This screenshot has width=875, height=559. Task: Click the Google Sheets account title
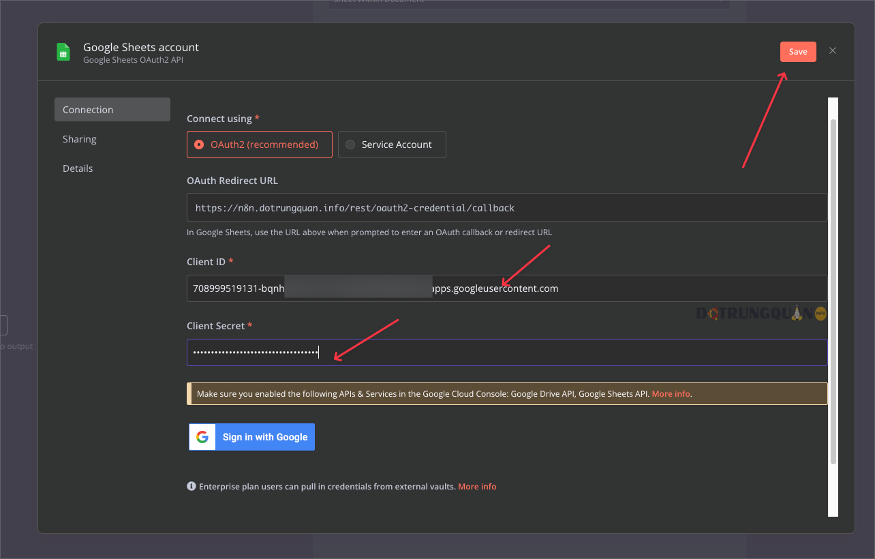pos(141,48)
